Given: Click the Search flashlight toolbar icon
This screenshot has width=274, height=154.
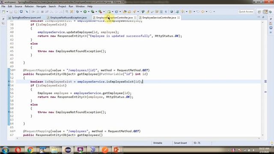Looking at the screenshot, I should tap(134, 12).
